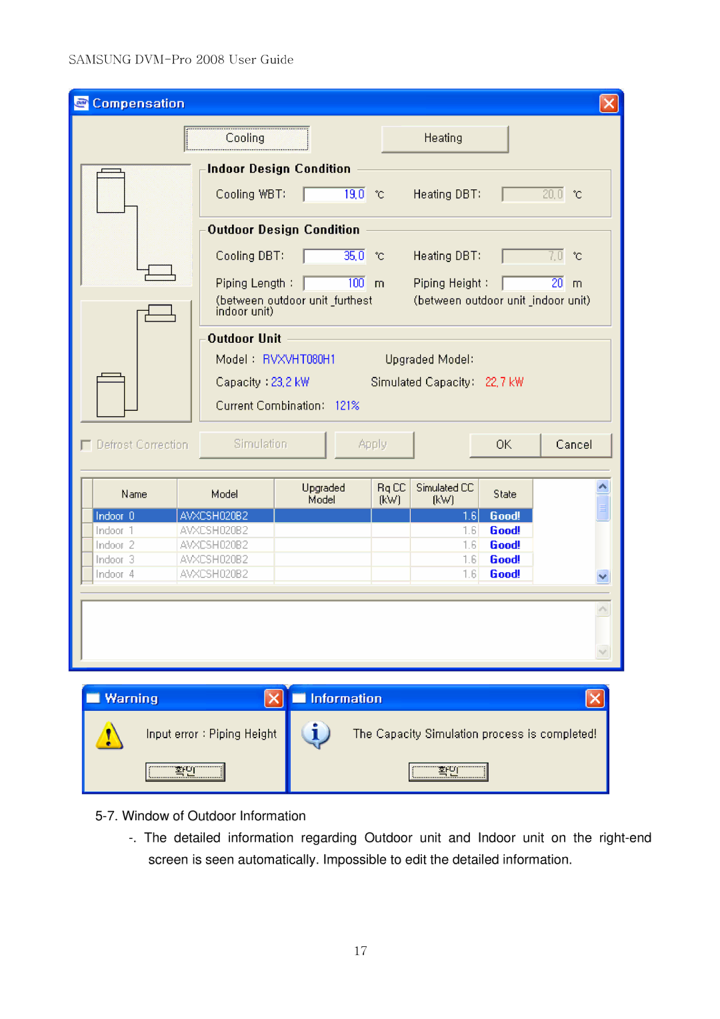
Task: Click the Piping Height input field
Action: click(x=533, y=283)
